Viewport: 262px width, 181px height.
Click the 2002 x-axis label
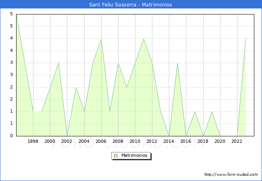[x=67, y=141]
